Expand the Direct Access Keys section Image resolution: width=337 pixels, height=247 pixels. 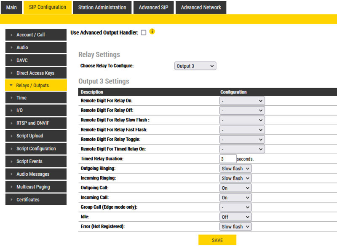tap(36, 73)
